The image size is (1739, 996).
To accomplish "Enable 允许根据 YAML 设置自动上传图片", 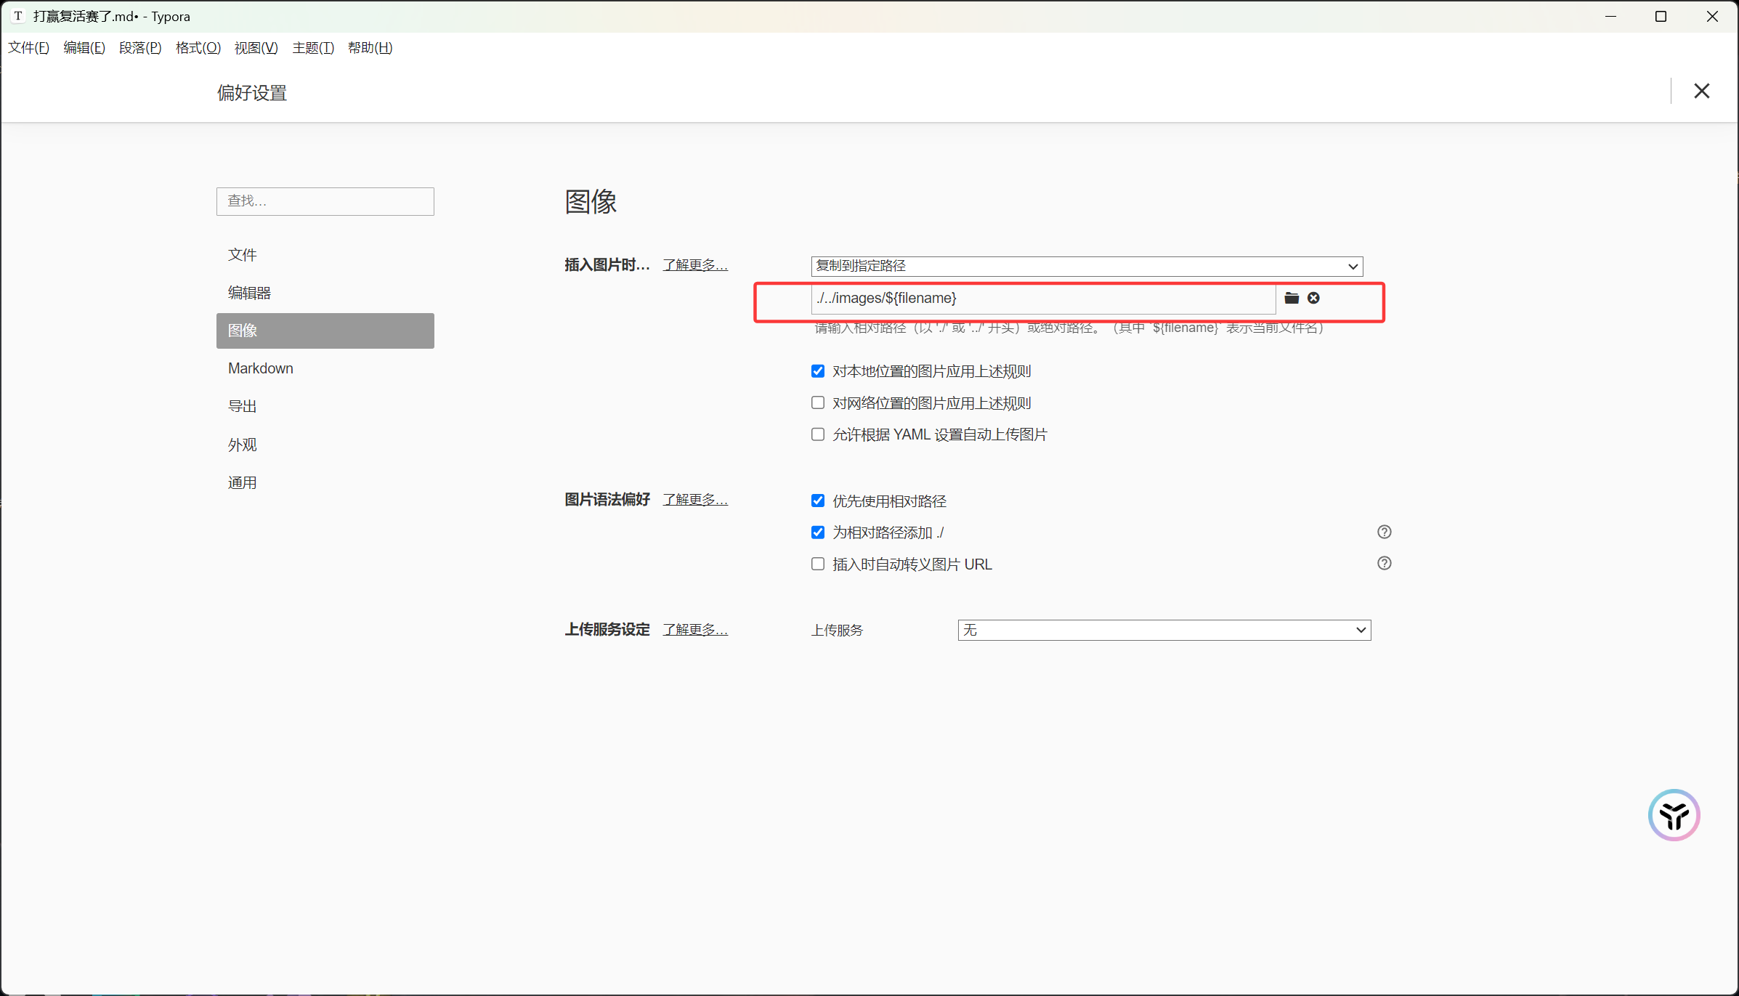I will 818,434.
